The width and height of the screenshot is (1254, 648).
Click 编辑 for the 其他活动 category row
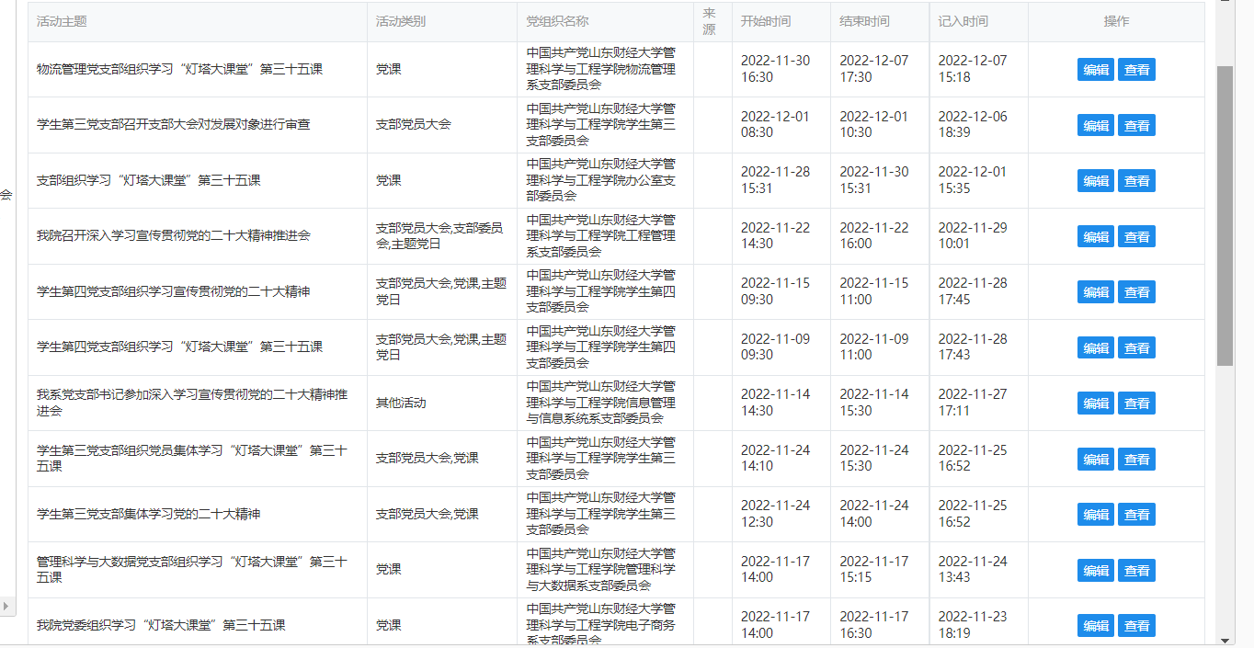(1095, 404)
